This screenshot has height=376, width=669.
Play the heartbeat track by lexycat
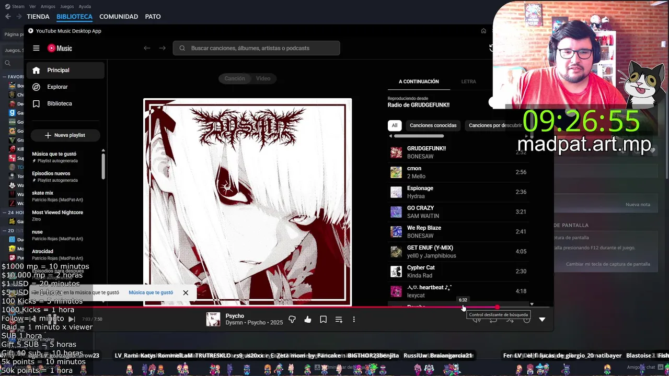tap(458, 291)
